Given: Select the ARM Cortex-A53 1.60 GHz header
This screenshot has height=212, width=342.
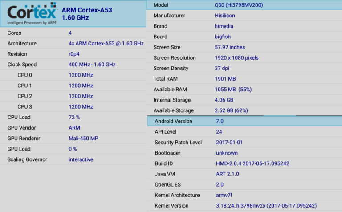Looking at the screenshot, I should (87, 14).
